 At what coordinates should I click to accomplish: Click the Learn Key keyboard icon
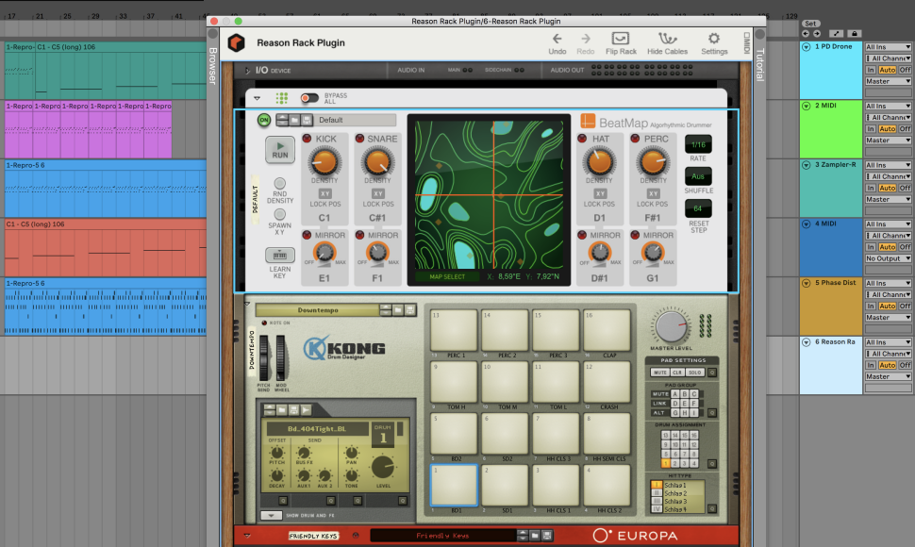pos(279,255)
